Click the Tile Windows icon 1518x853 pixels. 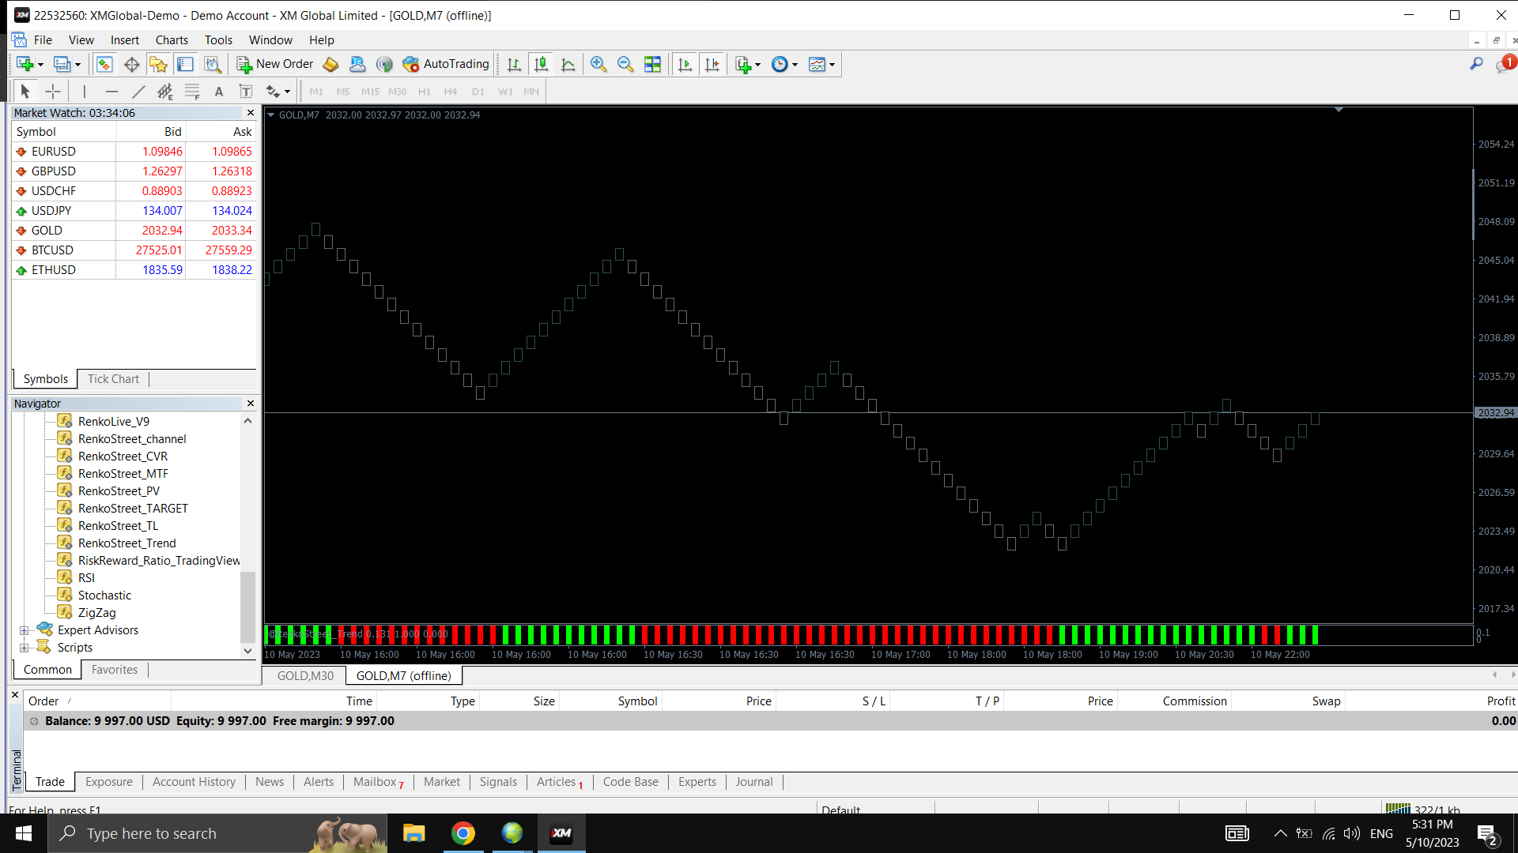652,64
